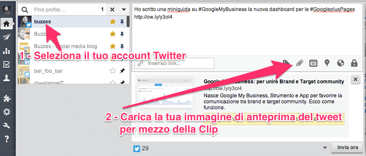Open the Assignments checkmark icon
The width and height of the screenshot is (366, 156).
point(6,65)
